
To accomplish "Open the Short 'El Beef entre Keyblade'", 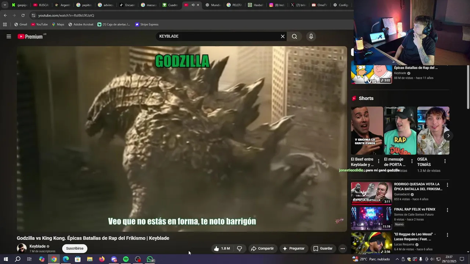I will tap(367, 131).
